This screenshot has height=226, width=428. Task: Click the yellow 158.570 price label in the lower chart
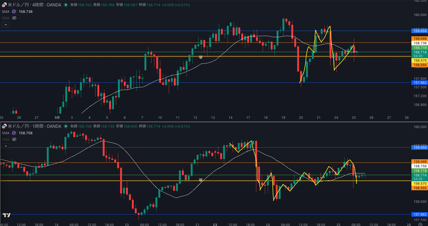[420, 184]
